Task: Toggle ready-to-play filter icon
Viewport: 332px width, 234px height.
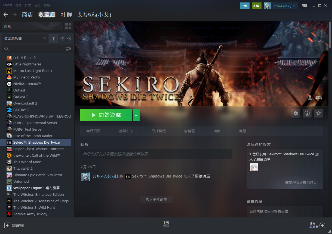Action: pyautogui.click(x=69, y=39)
